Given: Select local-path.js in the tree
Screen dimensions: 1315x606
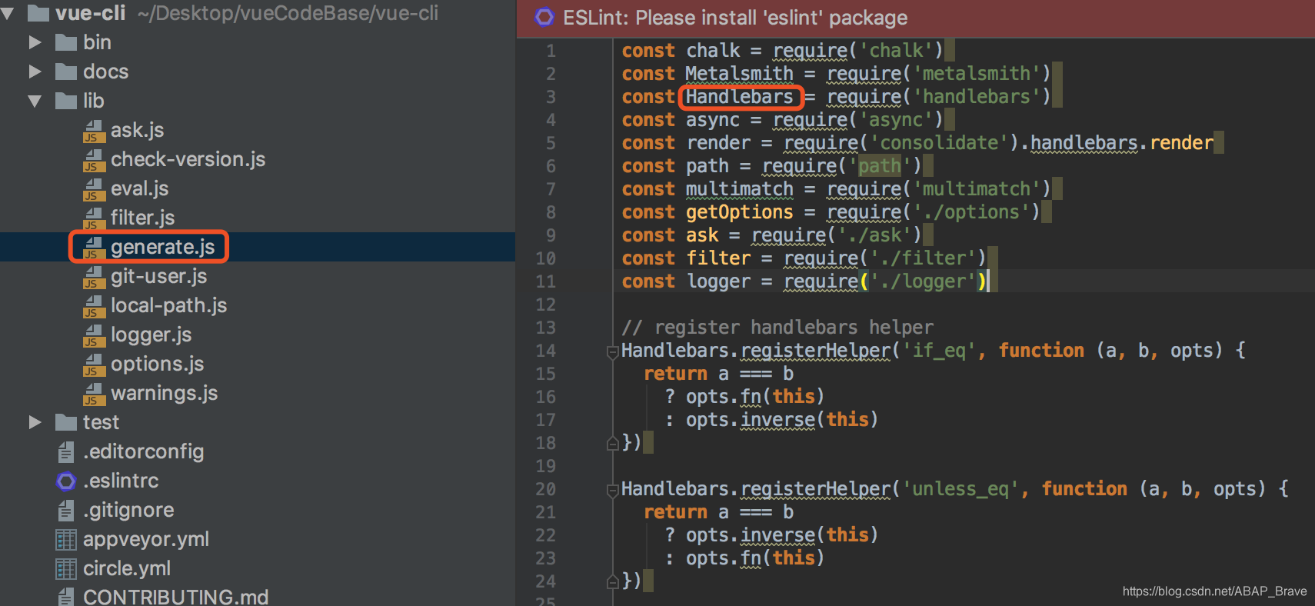Looking at the screenshot, I should click(168, 305).
